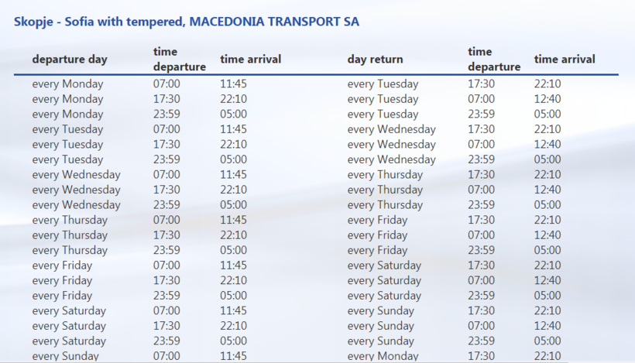Click 22:10 arrival in Saturday return row
635x363 pixels.
[x=547, y=265]
